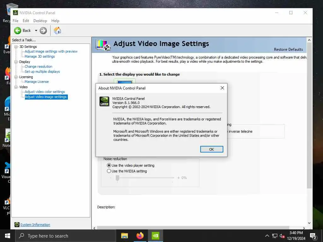Click vertical scrollbar down arrow
Image resolution: width=323 pixels, height=242 pixels.
tap(309, 223)
